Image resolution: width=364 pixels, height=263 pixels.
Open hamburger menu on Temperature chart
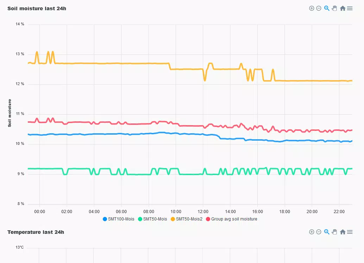350,232
